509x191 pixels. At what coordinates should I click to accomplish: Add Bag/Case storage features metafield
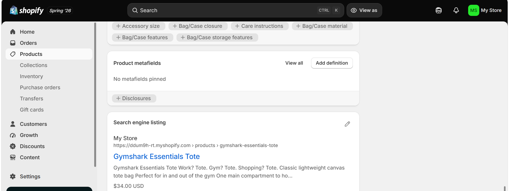click(217, 37)
